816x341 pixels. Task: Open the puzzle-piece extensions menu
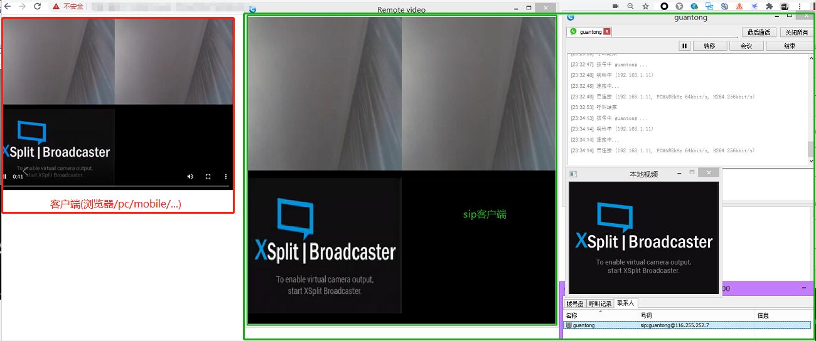click(770, 6)
